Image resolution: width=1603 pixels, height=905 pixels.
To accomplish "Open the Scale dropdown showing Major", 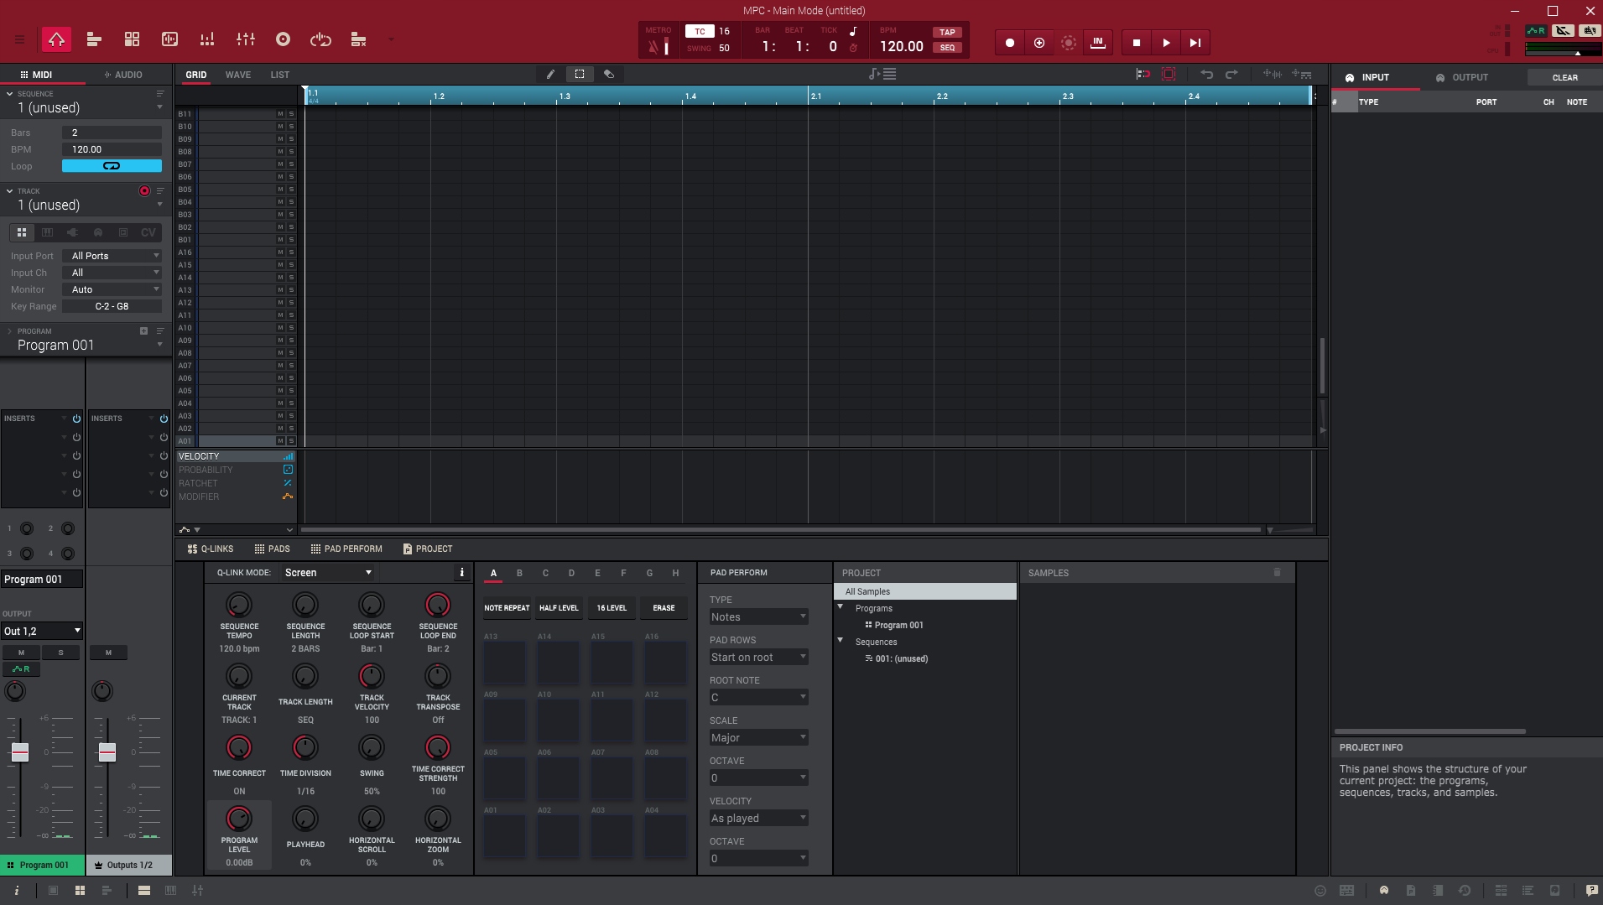I will click(x=758, y=738).
